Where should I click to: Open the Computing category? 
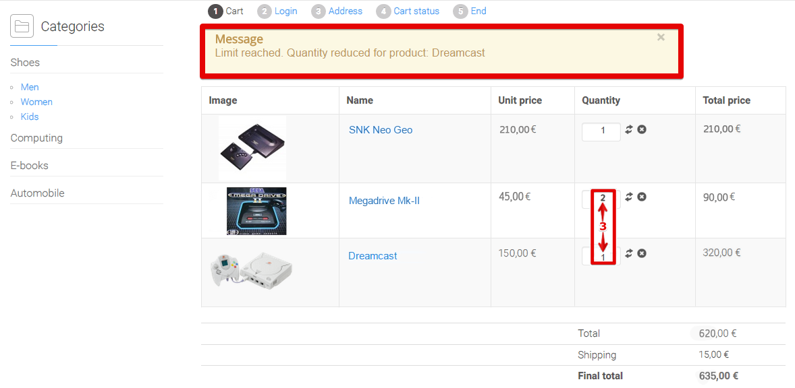36,138
